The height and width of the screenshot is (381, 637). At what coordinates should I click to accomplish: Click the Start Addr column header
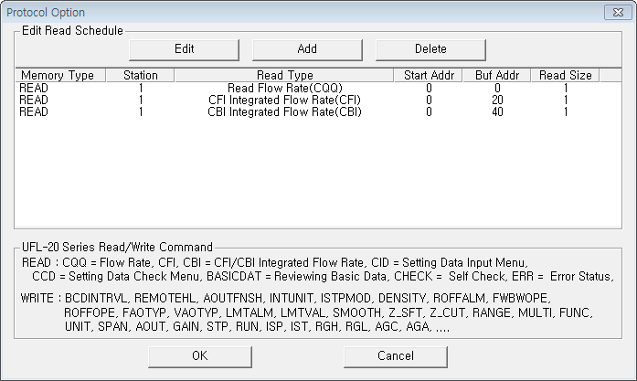[429, 75]
